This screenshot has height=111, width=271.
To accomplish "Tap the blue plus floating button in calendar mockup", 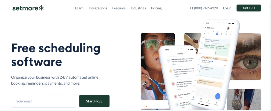I will [218, 96].
